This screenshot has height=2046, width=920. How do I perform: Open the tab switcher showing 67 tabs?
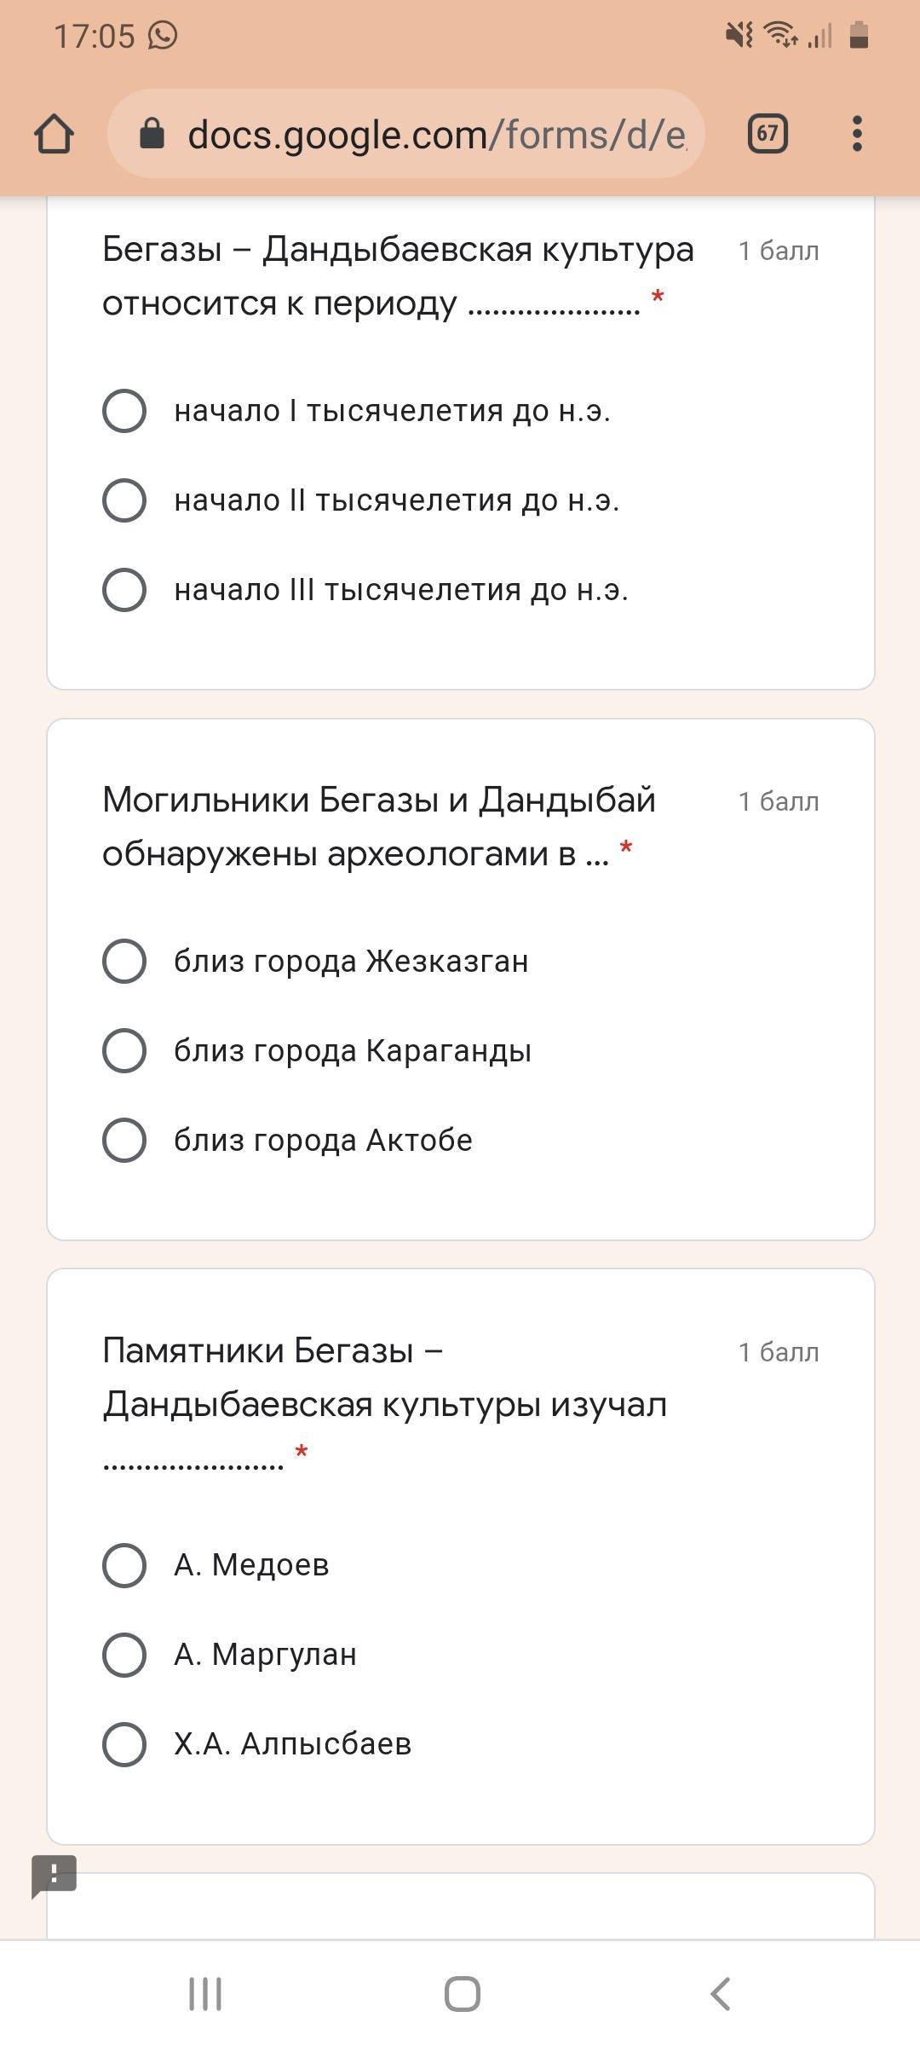pyautogui.click(x=767, y=134)
